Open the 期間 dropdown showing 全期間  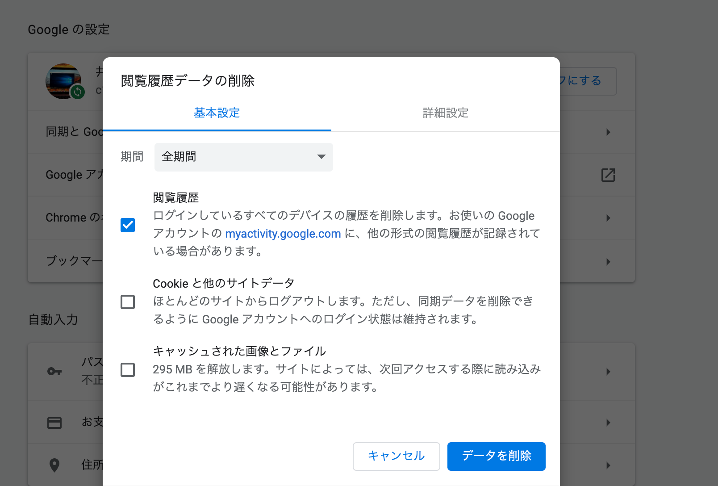[x=244, y=157]
